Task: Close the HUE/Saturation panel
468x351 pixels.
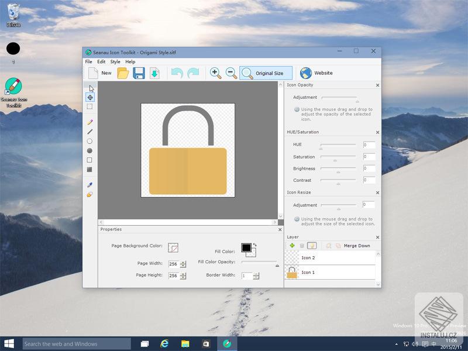Action: (x=377, y=132)
